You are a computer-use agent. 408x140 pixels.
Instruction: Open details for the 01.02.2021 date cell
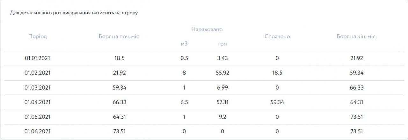coord(38,73)
